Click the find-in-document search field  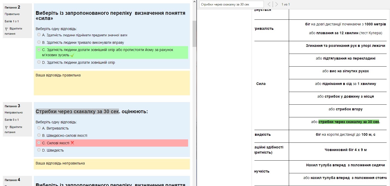pyautogui.click(x=231, y=4)
